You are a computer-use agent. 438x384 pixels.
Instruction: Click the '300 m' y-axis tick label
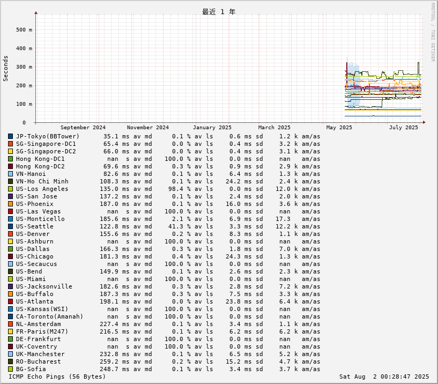tap(24, 67)
